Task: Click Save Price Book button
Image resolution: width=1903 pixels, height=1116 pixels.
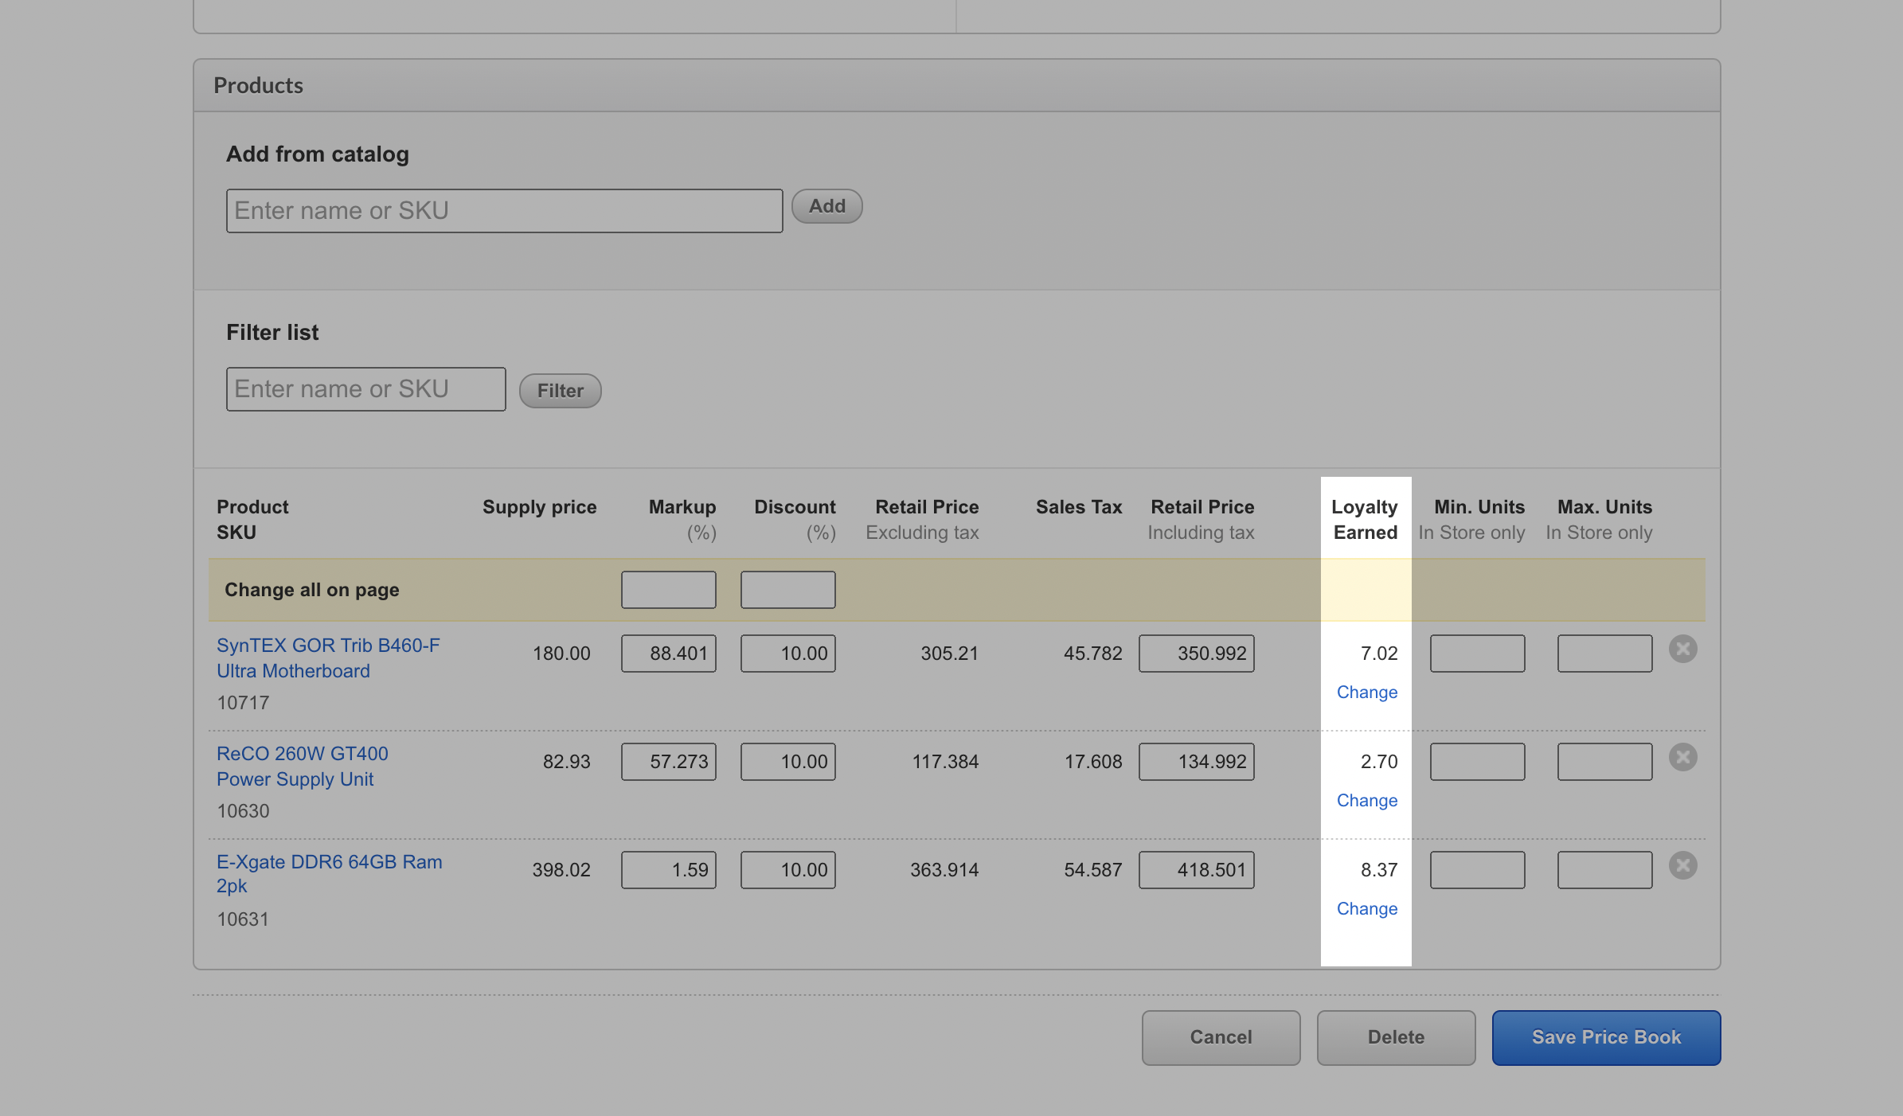Action: (x=1605, y=1037)
